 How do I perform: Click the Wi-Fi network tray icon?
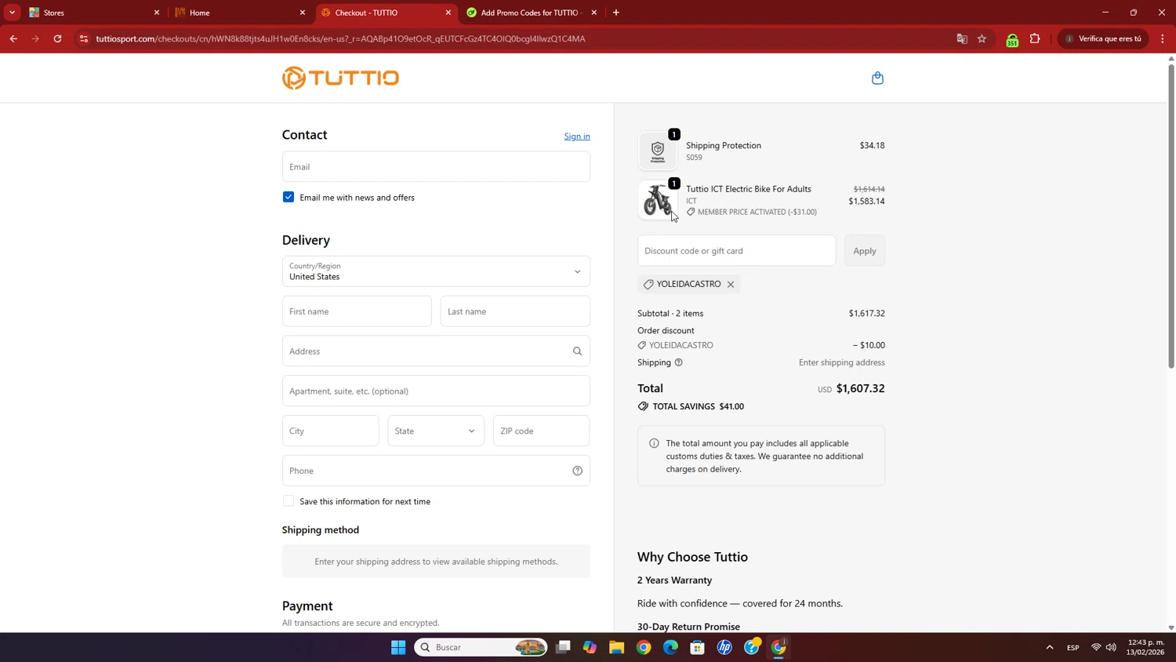[1096, 647]
